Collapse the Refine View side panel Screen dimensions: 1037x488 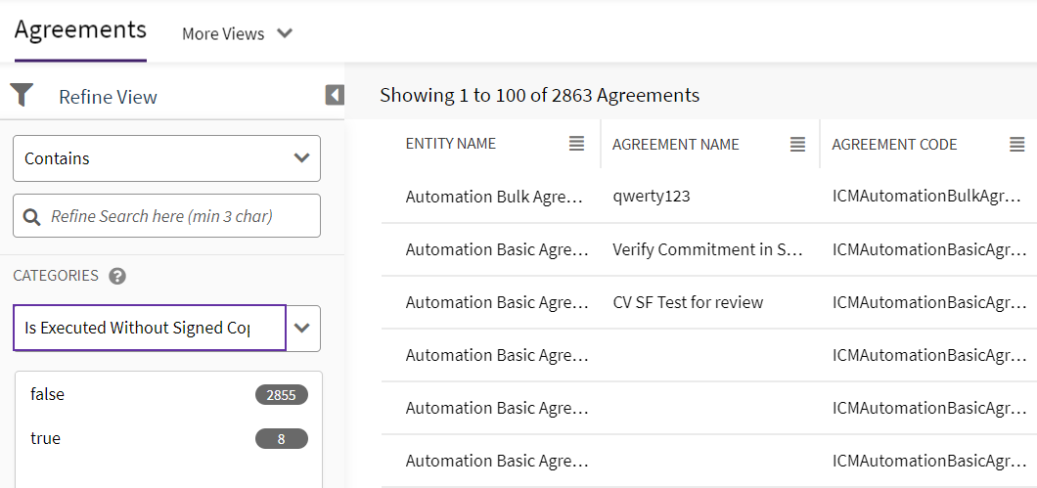[x=335, y=95]
